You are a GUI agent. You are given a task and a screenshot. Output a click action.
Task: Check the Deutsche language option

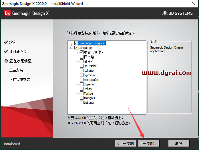click(x=81, y=66)
